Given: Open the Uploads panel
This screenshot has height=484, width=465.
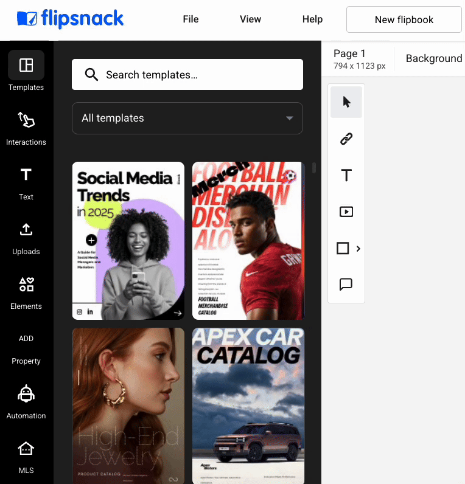Looking at the screenshot, I should point(26,238).
